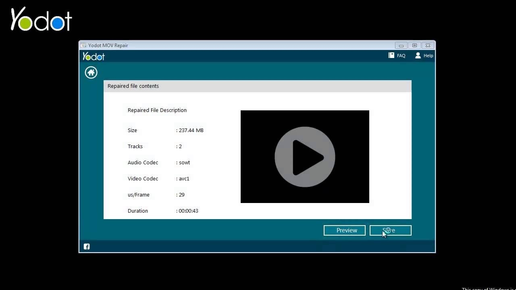This screenshot has width=516, height=290.
Task: Close the Yodot MOV Repair window
Action: pos(428,46)
